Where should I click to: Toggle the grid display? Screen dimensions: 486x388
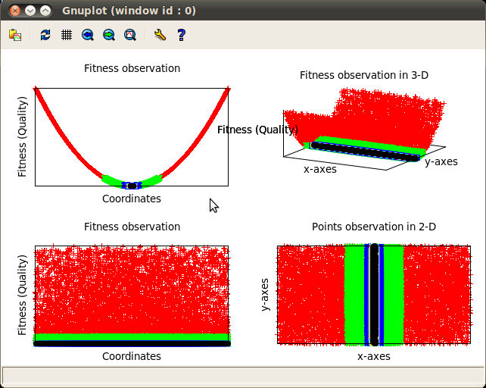67,35
